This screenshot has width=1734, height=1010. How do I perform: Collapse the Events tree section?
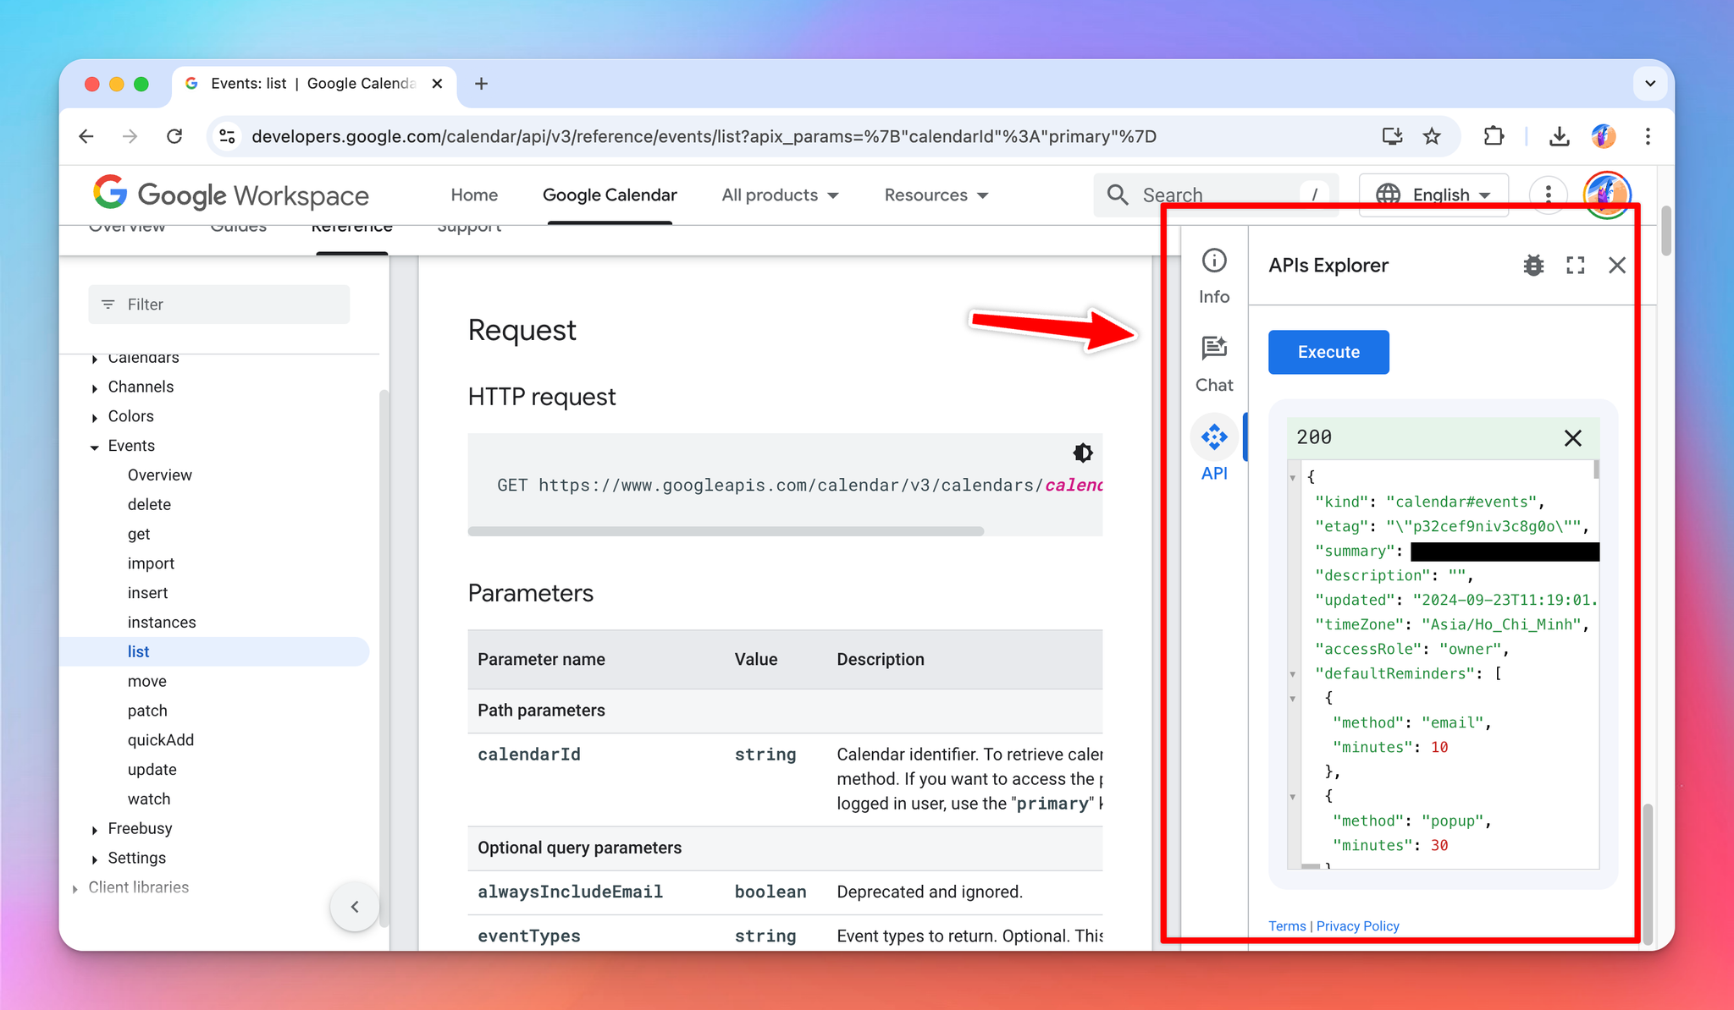click(x=95, y=447)
